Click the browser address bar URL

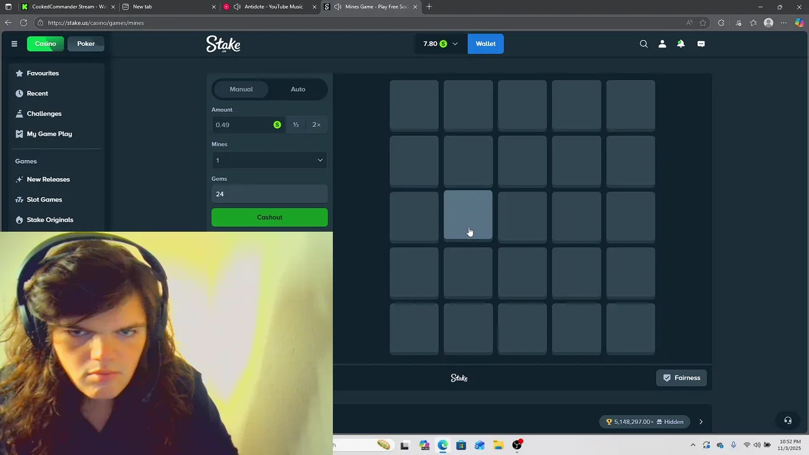point(95,23)
